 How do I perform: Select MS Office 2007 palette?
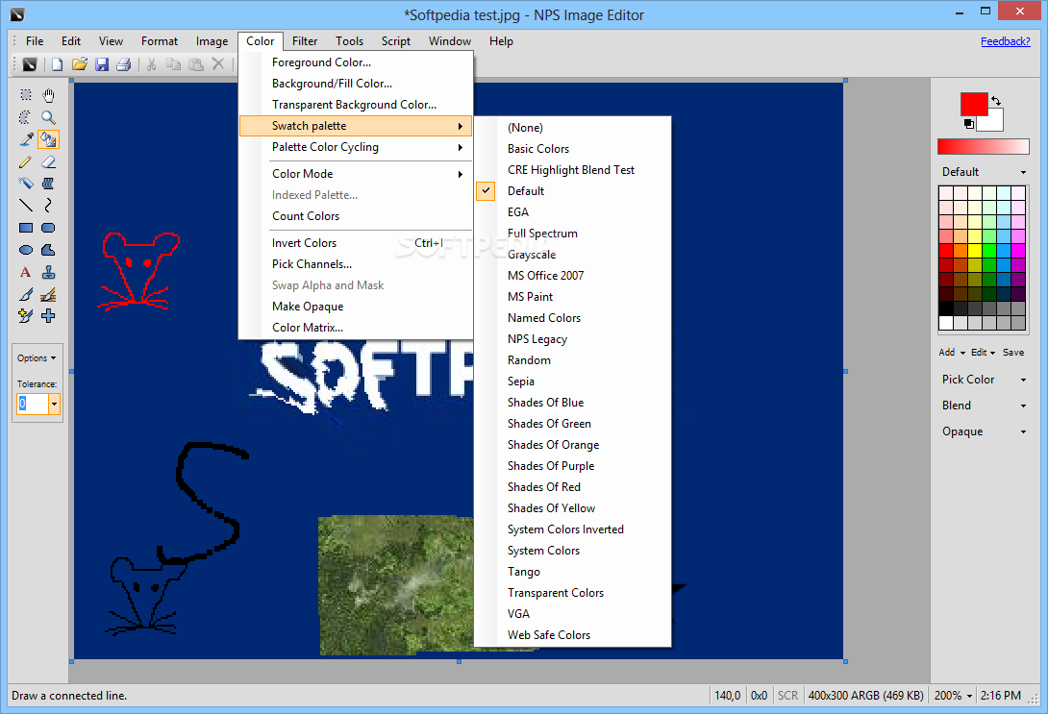pyautogui.click(x=573, y=276)
